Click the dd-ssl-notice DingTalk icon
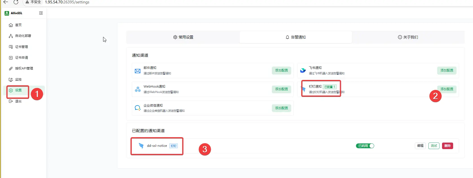 (x=141, y=146)
